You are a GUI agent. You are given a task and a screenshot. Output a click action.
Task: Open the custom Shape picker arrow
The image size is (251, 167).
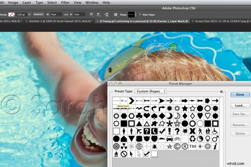135,15
